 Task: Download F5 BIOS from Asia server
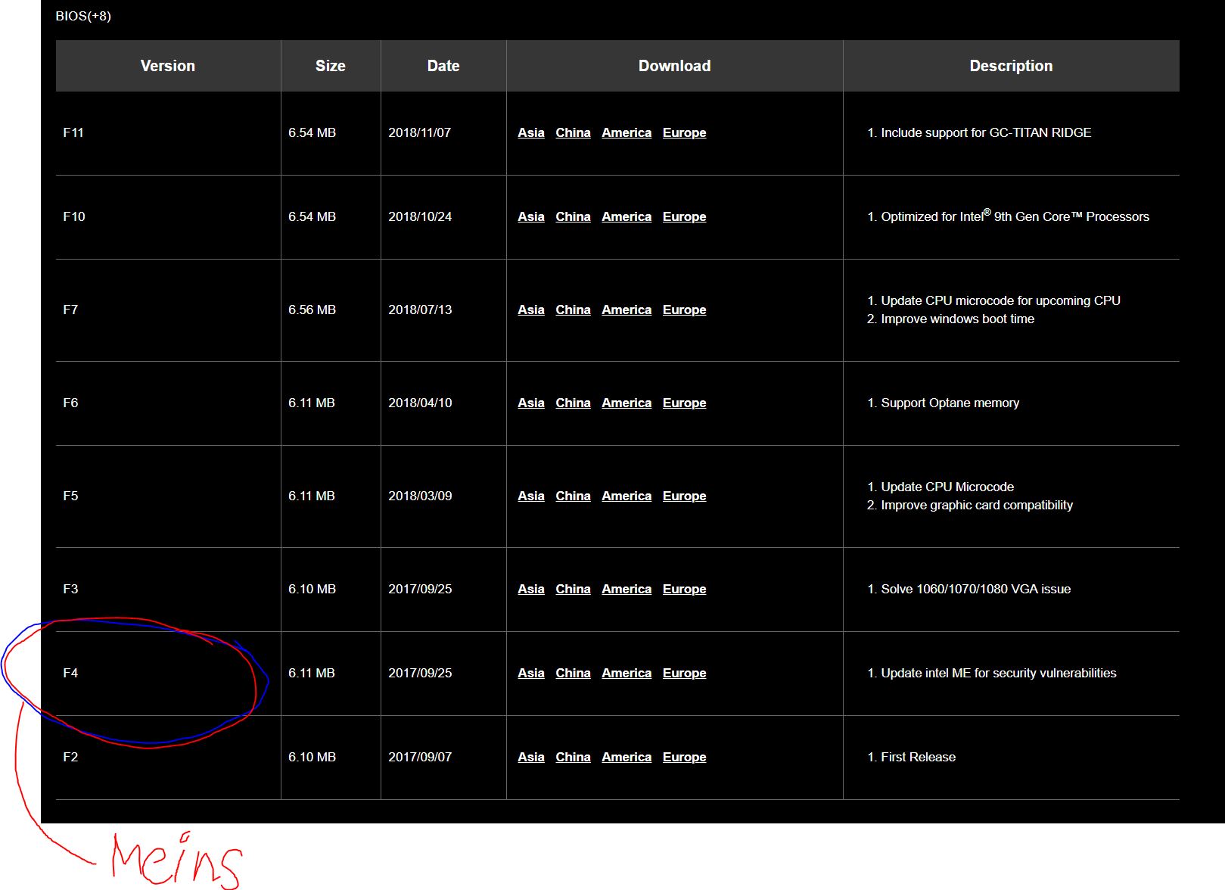coord(531,496)
